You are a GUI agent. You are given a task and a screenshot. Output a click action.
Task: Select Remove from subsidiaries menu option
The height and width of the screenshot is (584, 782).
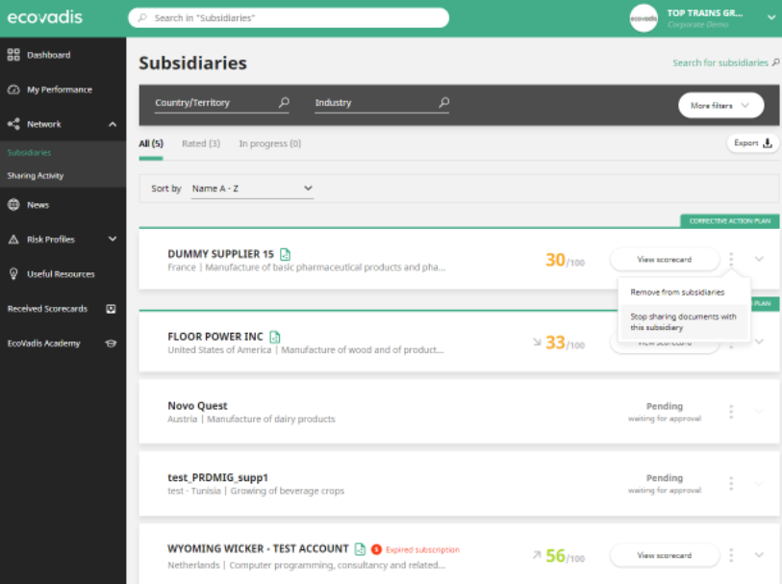(677, 292)
